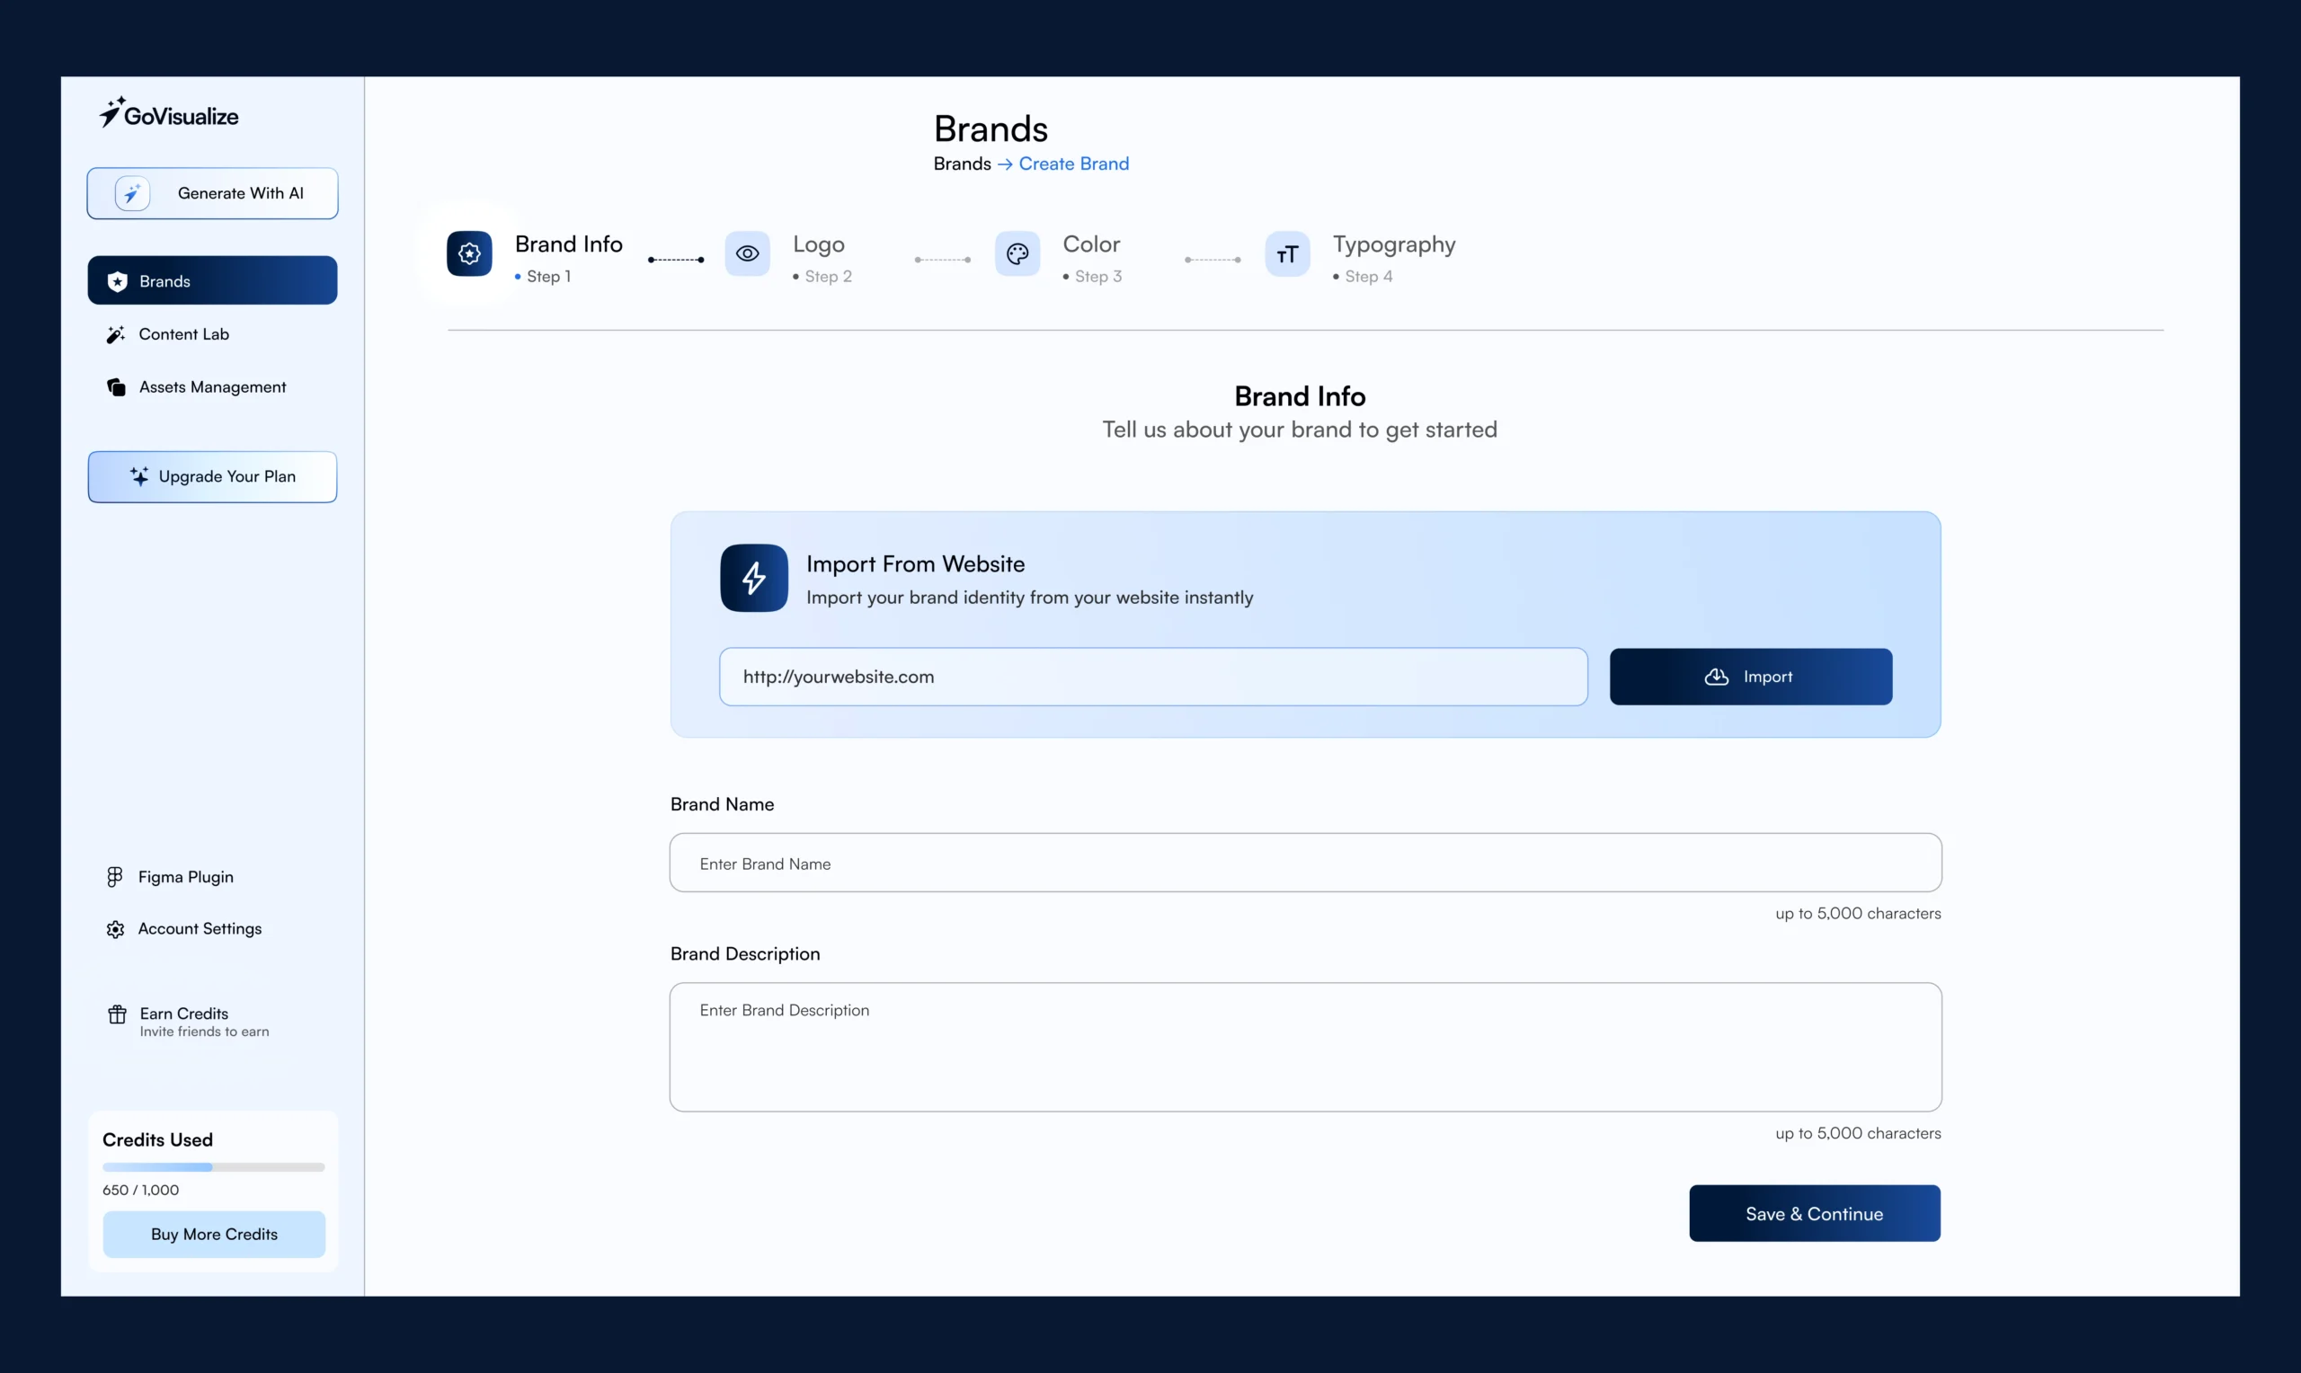Click Buy More Credits button
Image resolution: width=2301 pixels, height=1373 pixels.
click(214, 1235)
